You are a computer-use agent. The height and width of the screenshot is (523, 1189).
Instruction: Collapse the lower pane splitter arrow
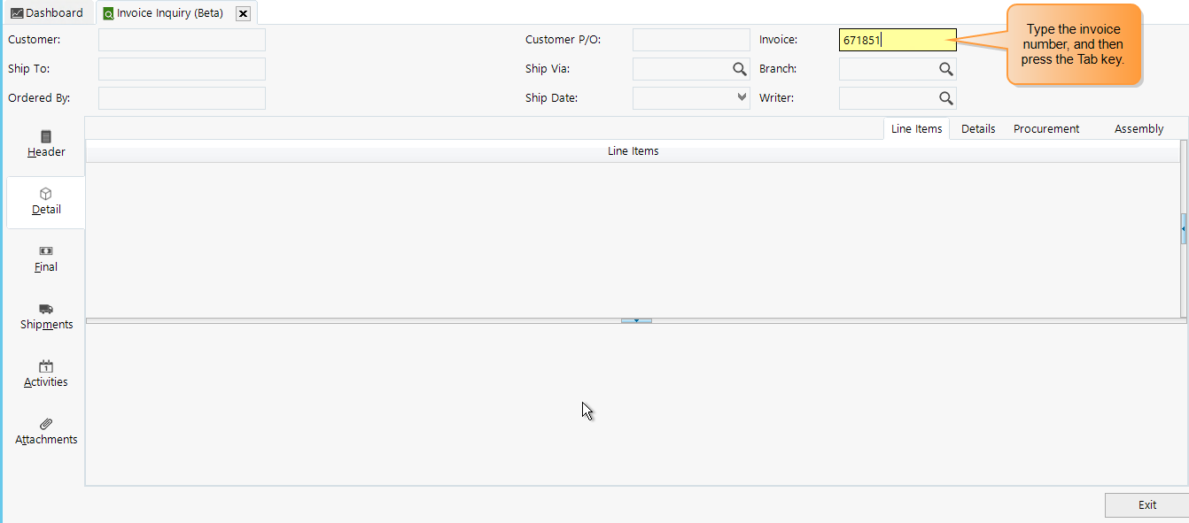(636, 320)
